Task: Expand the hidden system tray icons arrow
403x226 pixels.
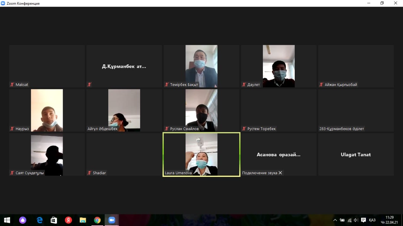Action: pos(335,220)
